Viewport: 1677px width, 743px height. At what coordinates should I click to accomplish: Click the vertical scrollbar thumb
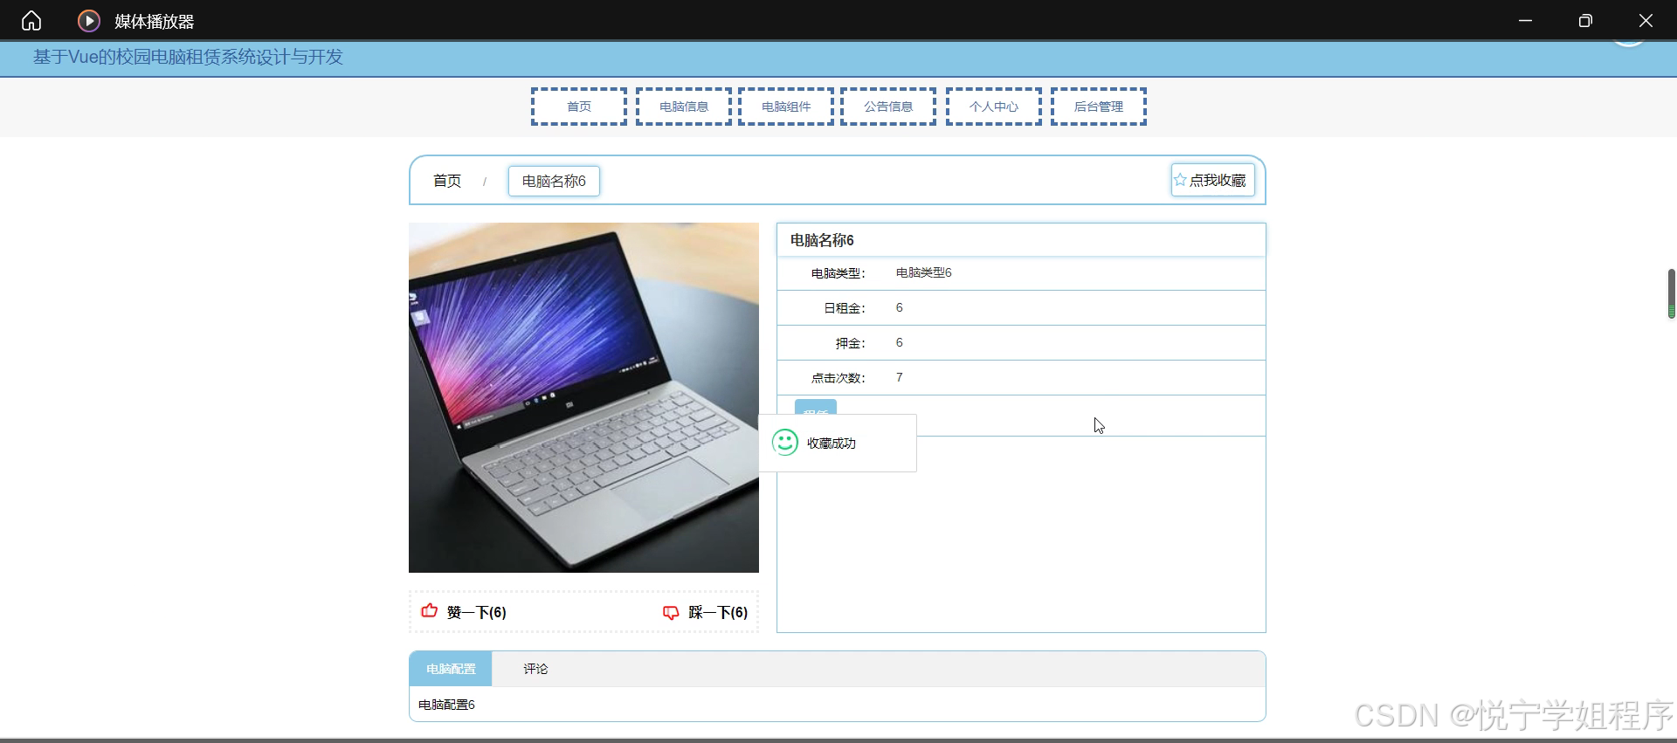click(x=1671, y=293)
